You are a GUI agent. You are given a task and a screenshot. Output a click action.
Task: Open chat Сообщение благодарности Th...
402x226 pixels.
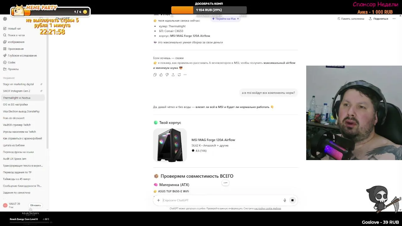[x=23, y=186]
